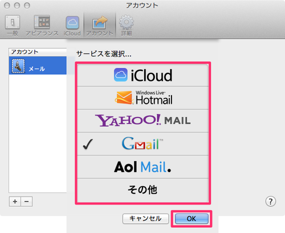Add an account with the plus button
Image resolution: width=285 pixels, height=233 pixels.
point(15,202)
